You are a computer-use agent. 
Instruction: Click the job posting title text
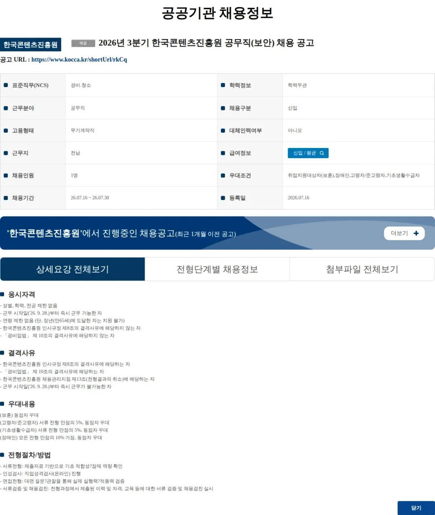pos(206,43)
